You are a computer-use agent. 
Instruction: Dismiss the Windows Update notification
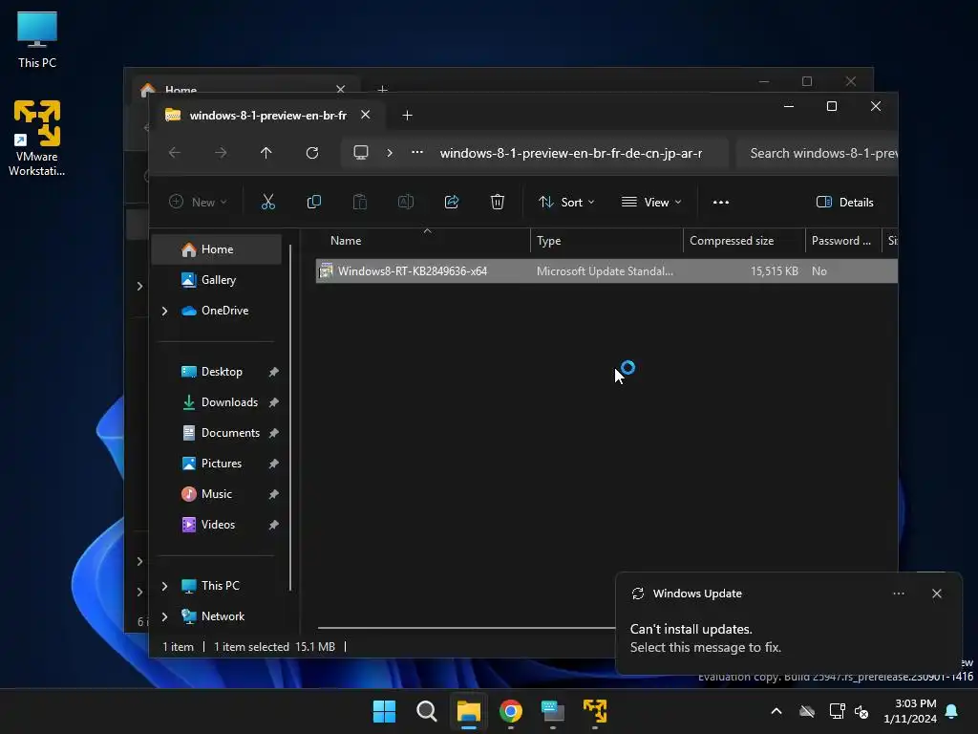pyautogui.click(x=937, y=594)
